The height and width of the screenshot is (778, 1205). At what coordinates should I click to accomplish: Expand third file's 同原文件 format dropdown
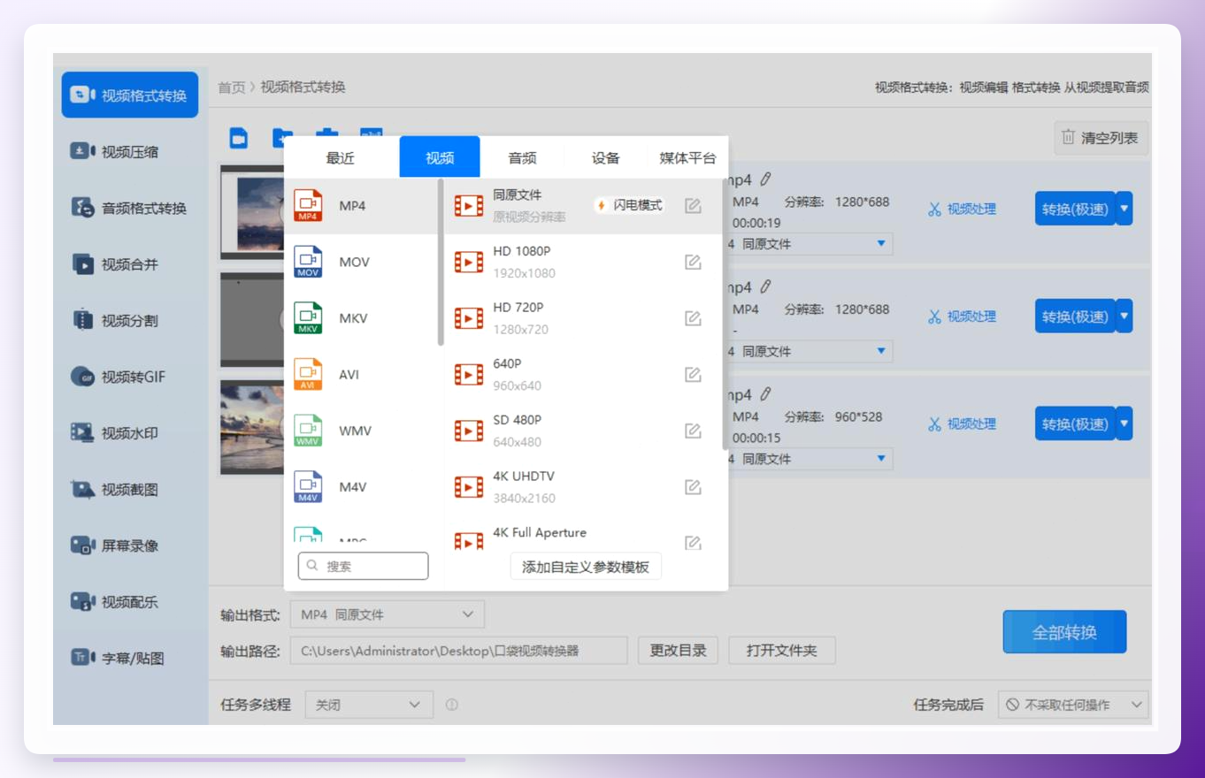[881, 458]
